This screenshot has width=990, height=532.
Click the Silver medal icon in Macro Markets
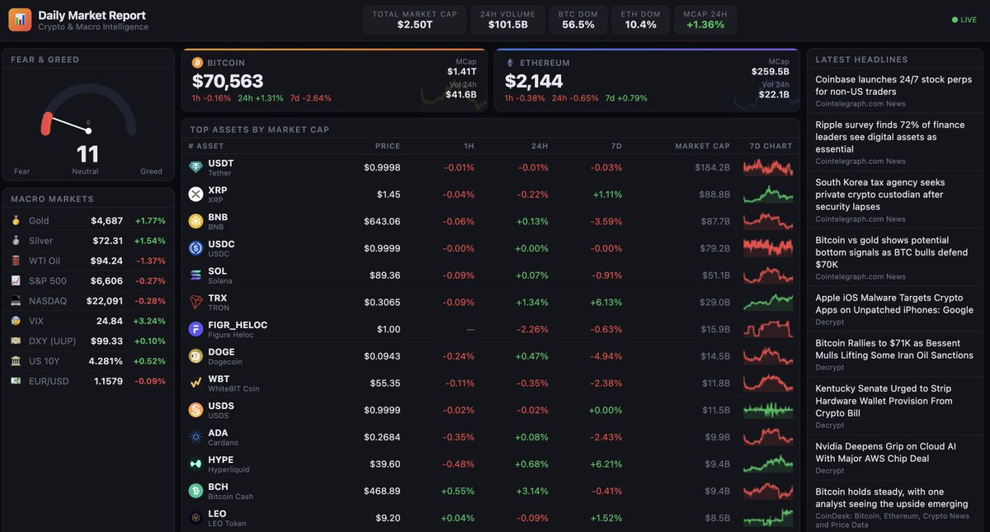(16, 241)
